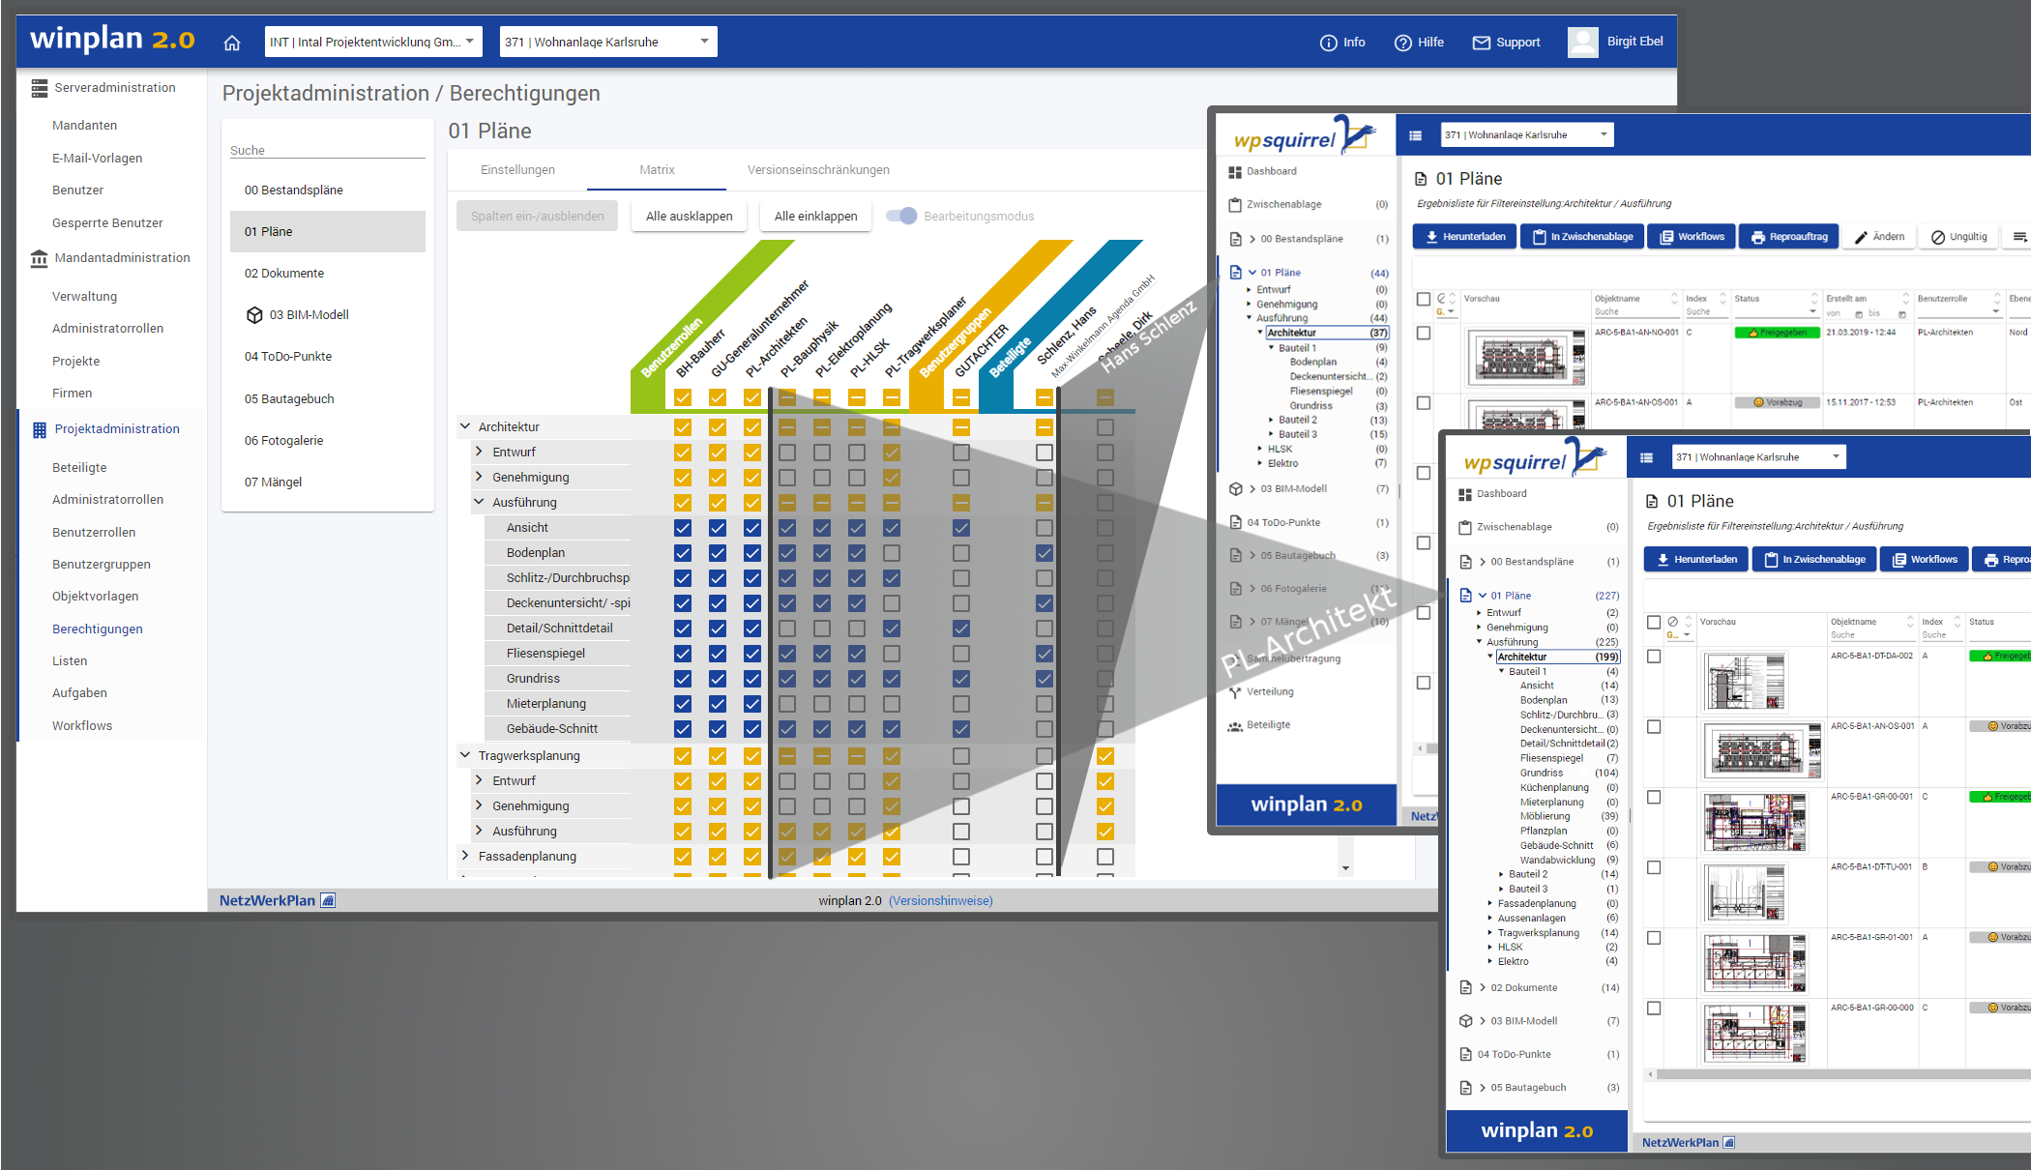This screenshot has height=1170, width=2031.
Task: Click the Serveradministration sidebar icon
Action: click(40, 88)
